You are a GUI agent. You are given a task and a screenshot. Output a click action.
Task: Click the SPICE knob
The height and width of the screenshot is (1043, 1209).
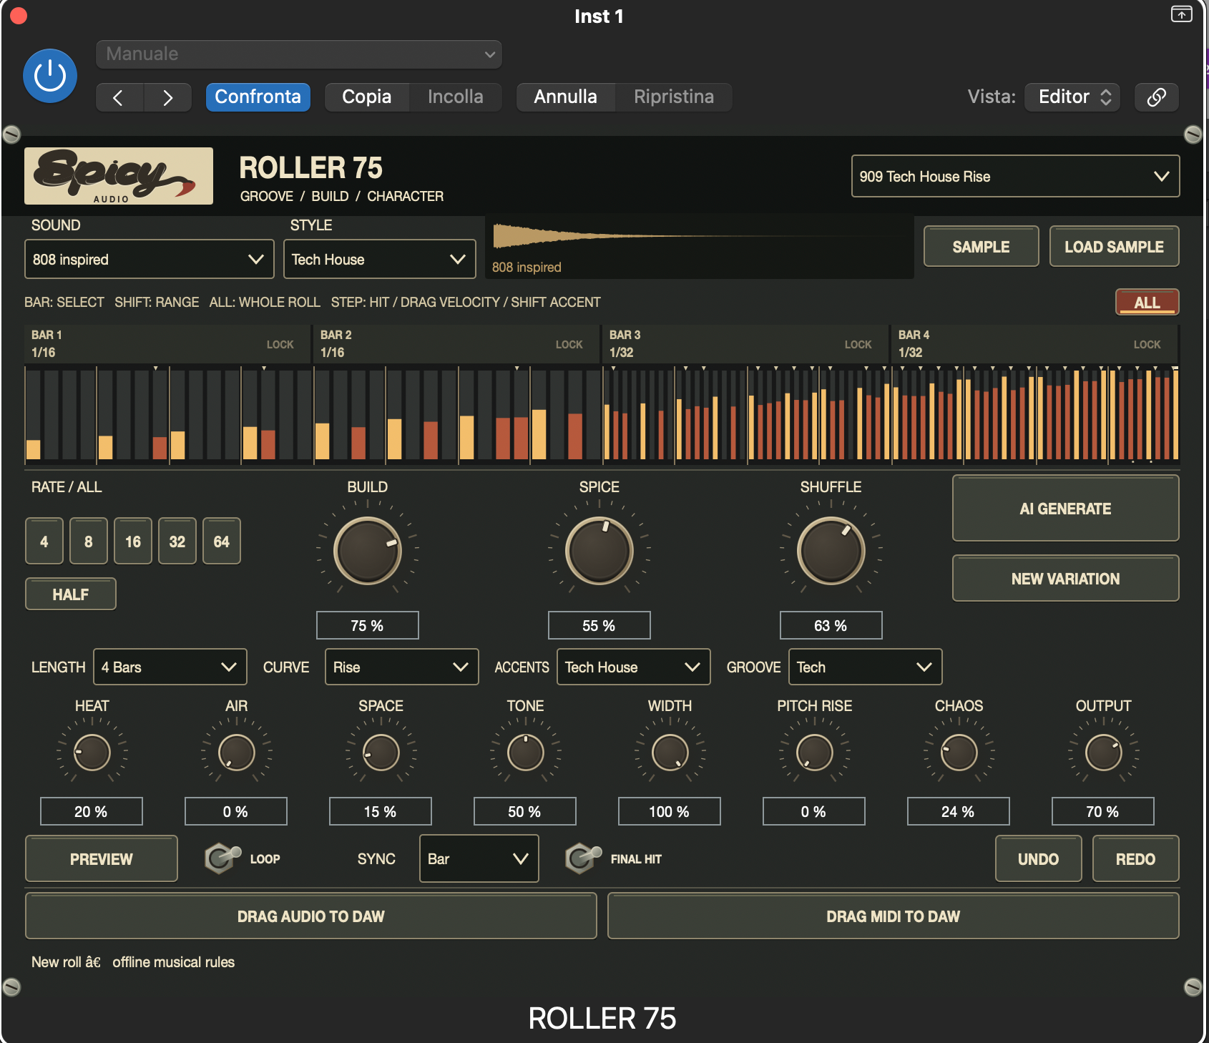pyautogui.click(x=599, y=551)
